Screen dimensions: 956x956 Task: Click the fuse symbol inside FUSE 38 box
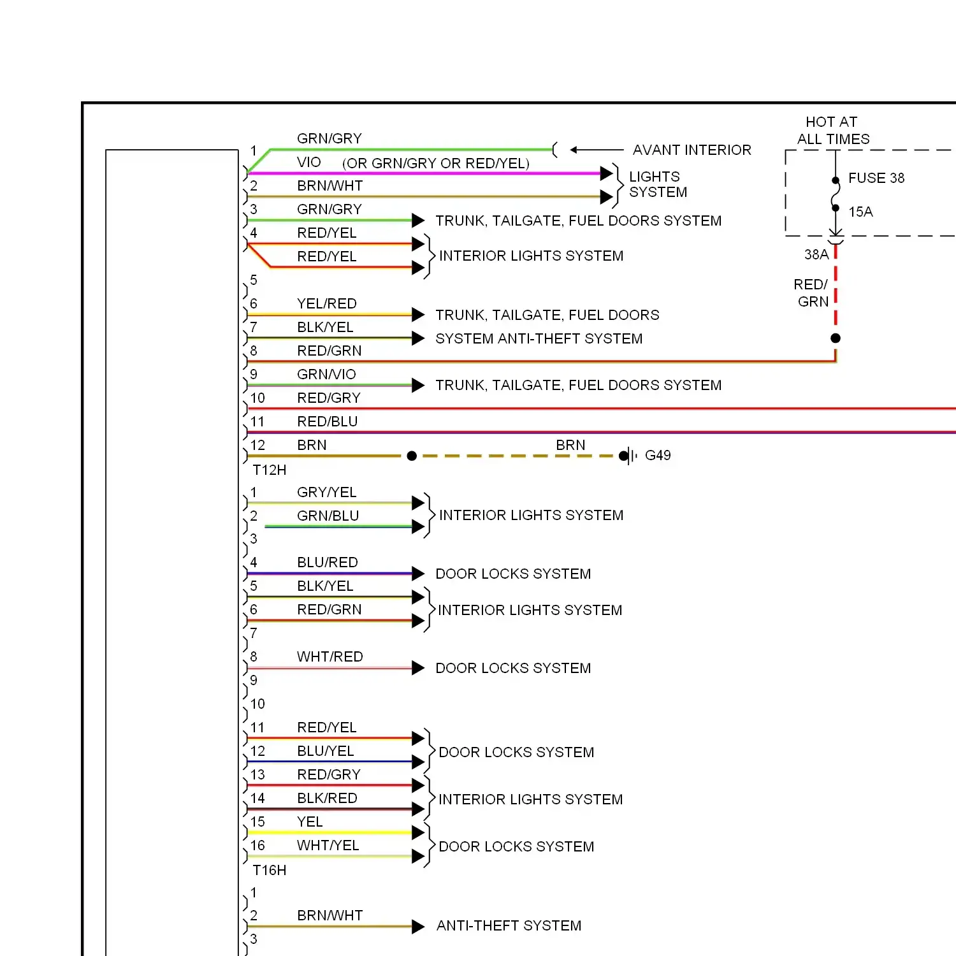pyautogui.click(x=836, y=194)
